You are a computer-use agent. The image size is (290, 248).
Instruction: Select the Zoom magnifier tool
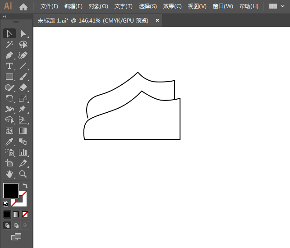(23, 174)
